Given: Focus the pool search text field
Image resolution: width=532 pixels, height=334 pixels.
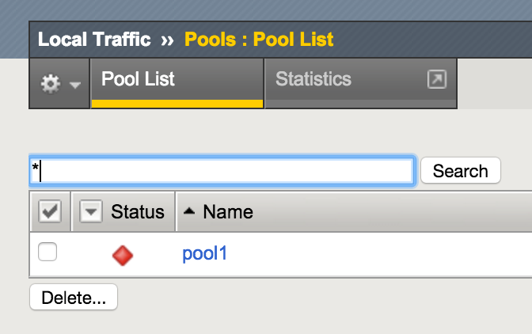Looking at the screenshot, I should pos(222,171).
